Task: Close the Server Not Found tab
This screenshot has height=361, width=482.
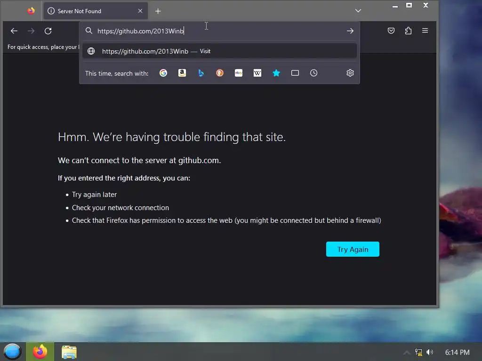Action: (x=140, y=11)
